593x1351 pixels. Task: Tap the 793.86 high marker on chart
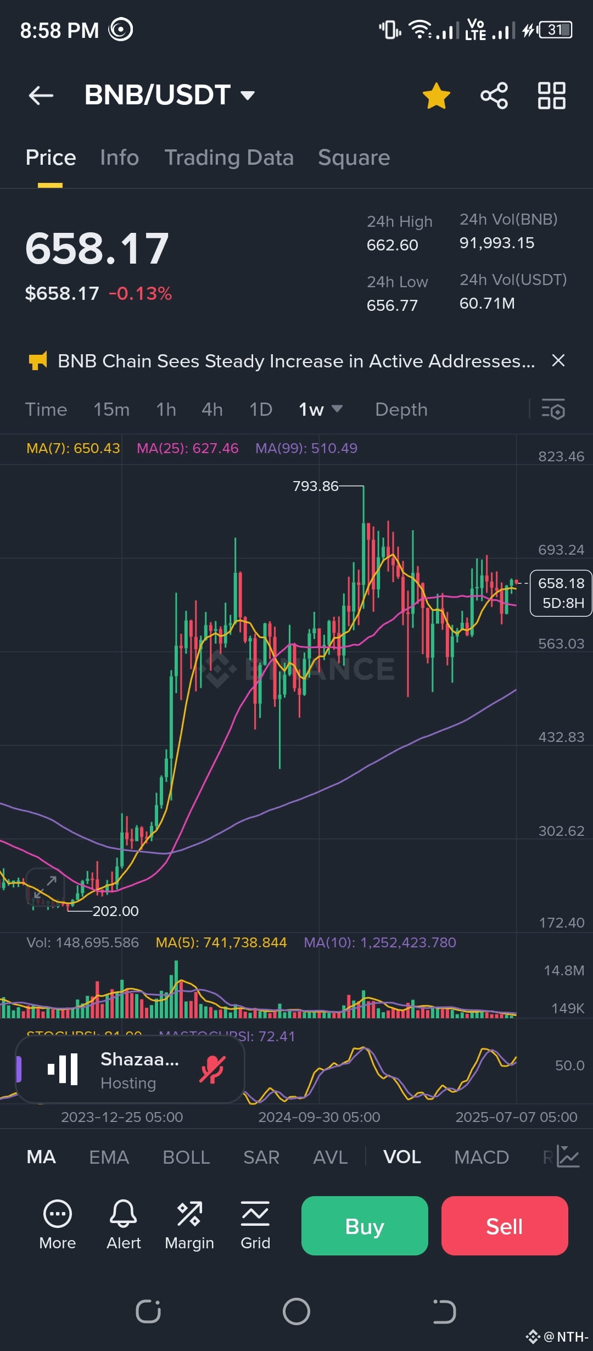316,486
